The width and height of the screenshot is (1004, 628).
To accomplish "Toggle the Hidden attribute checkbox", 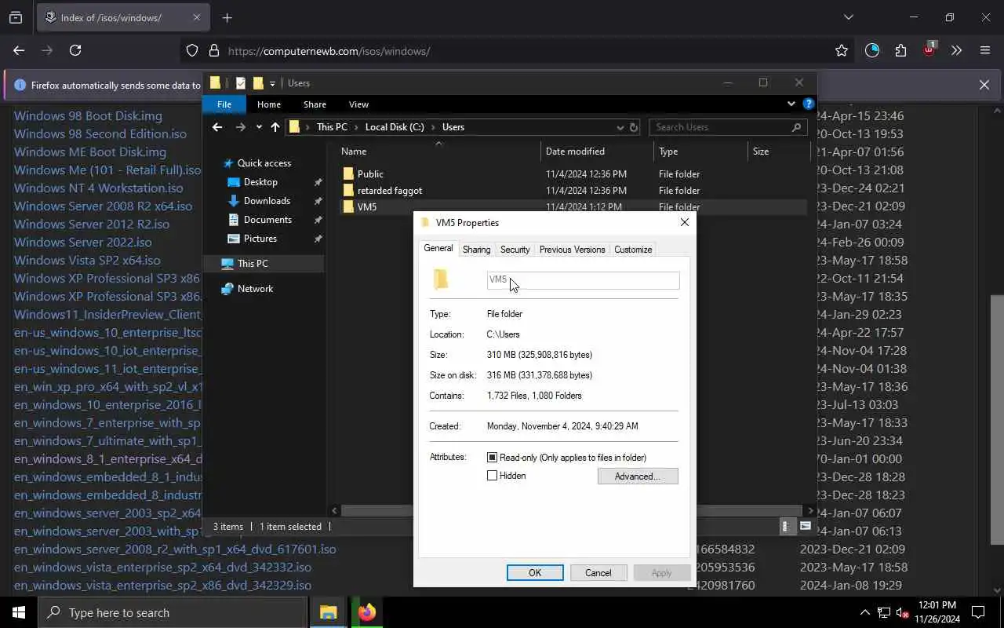I will point(492,476).
